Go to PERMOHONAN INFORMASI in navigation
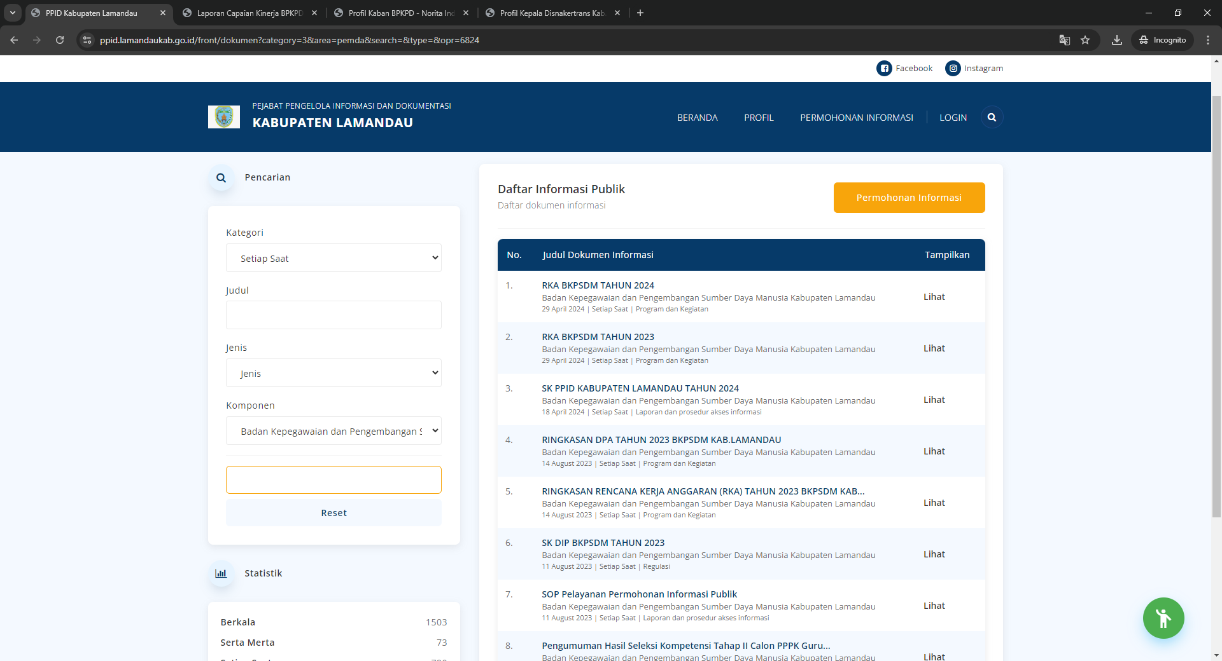The height and width of the screenshot is (661, 1222). click(856, 118)
